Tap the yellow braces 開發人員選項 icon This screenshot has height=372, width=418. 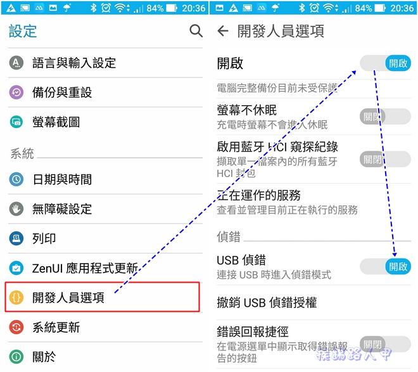tap(16, 297)
